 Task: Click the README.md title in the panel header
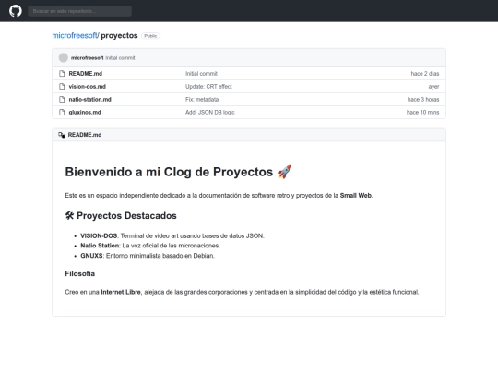(85, 135)
